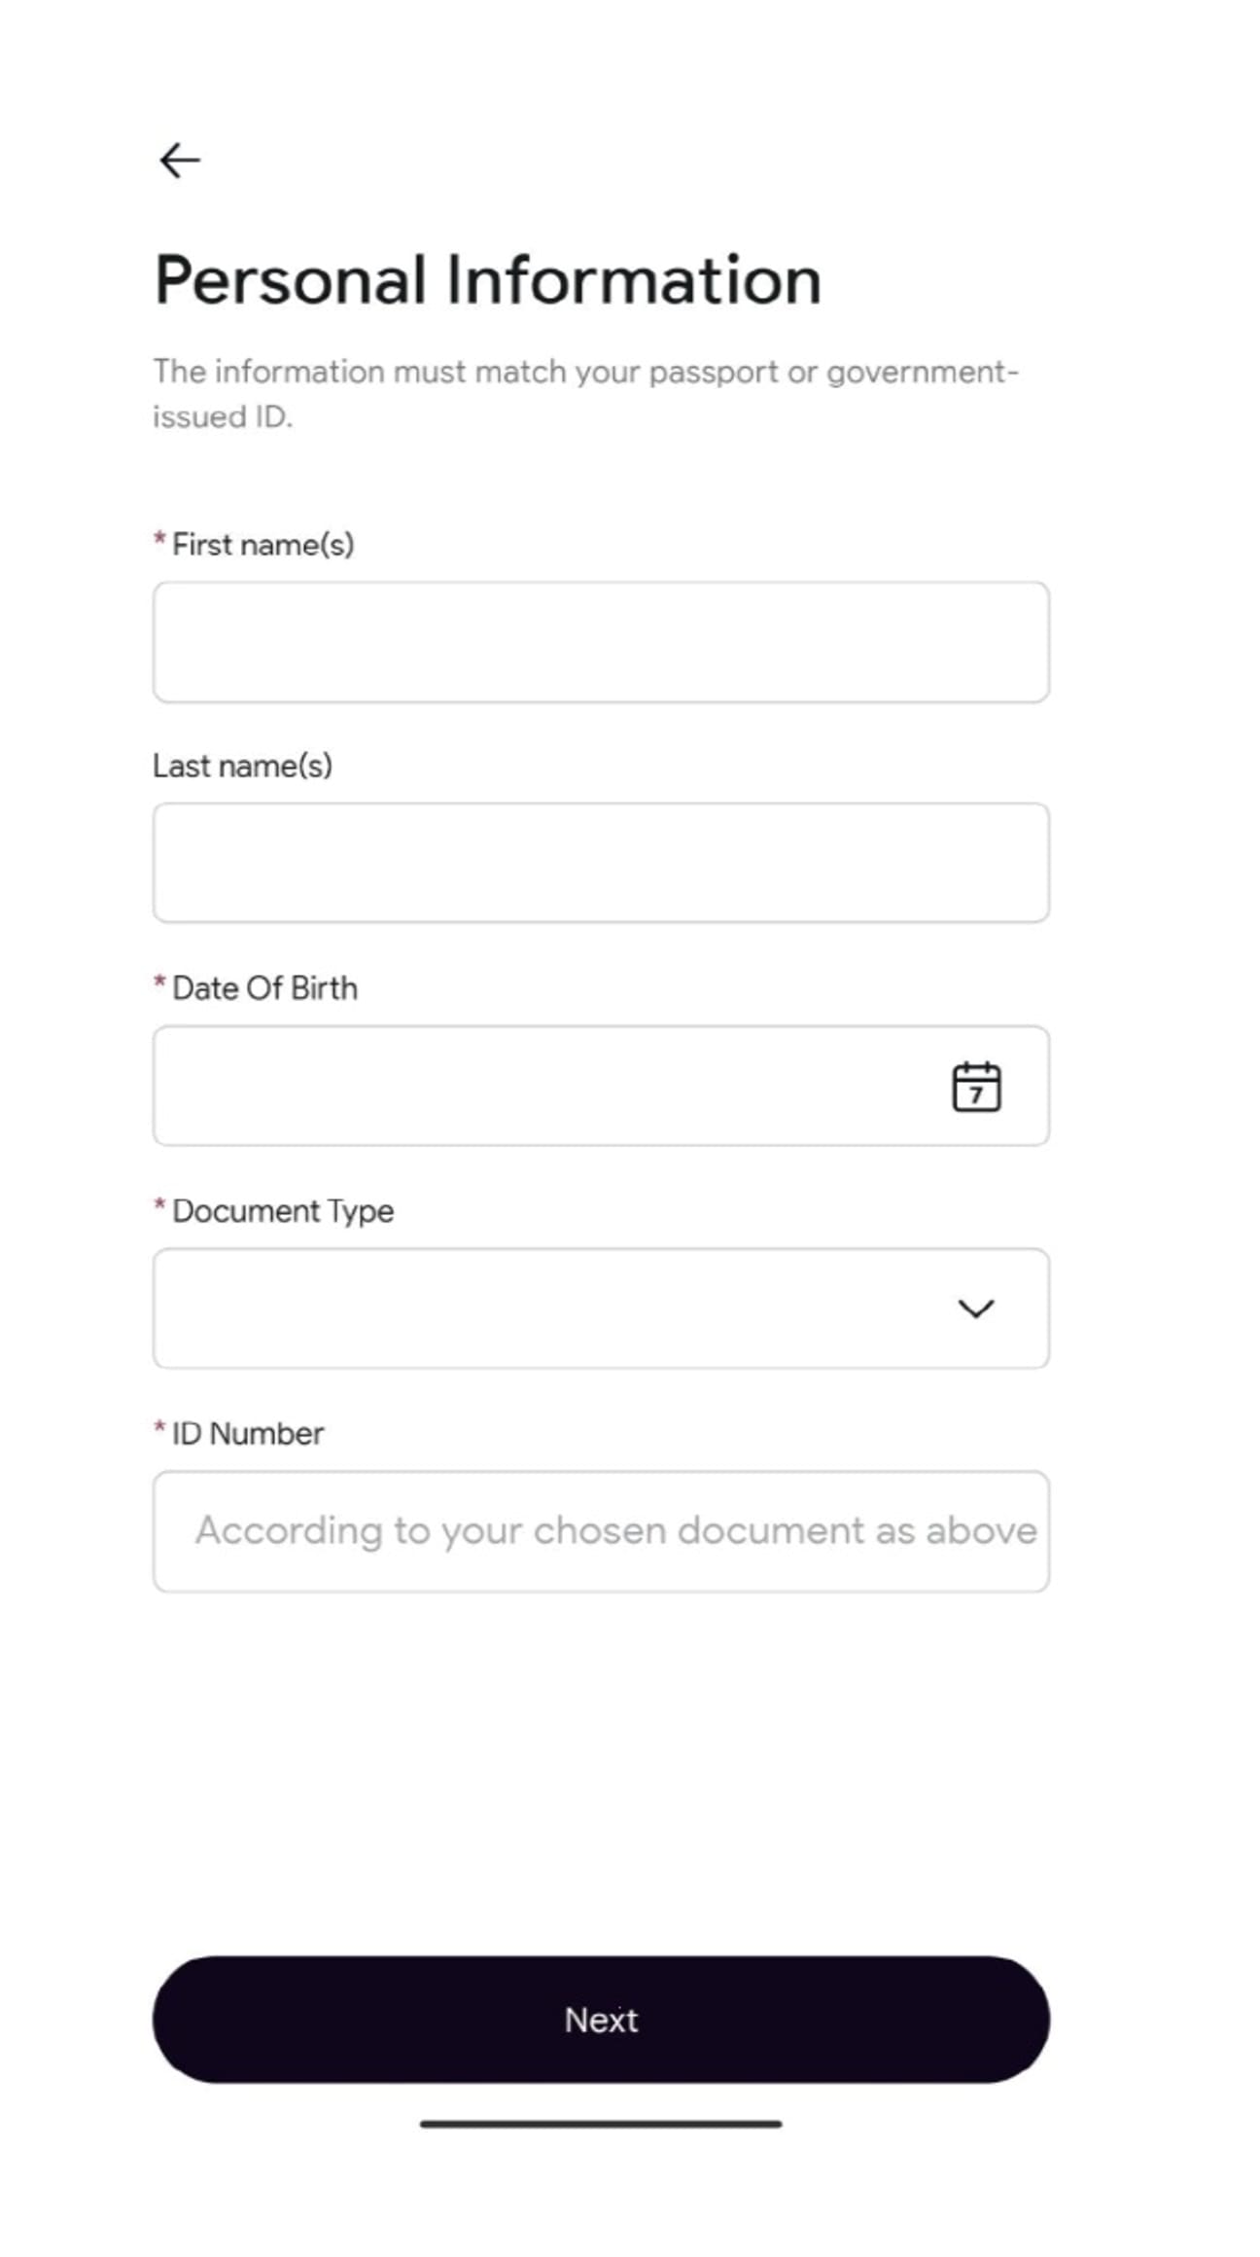
Task: Expand the Document Type chevron arrow
Action: (x=975, y=1308)
